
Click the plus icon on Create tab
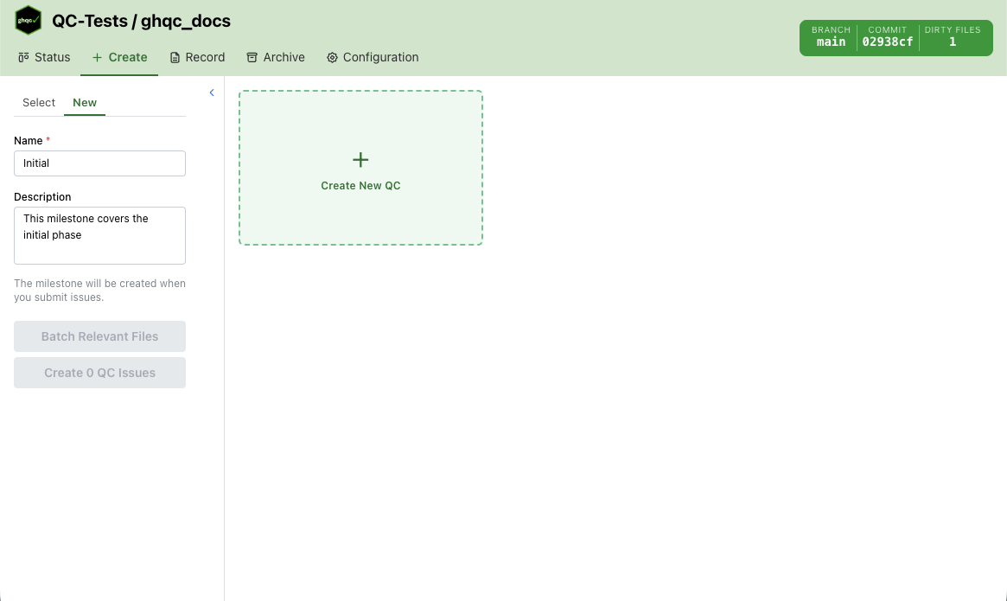pos(98,58)
